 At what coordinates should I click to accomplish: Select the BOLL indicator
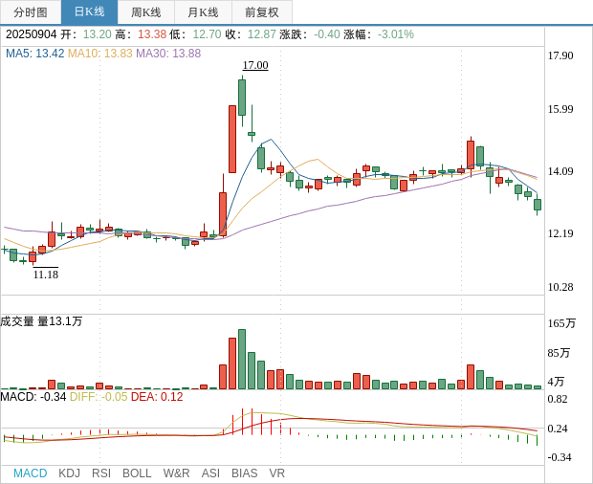(137, 473)
